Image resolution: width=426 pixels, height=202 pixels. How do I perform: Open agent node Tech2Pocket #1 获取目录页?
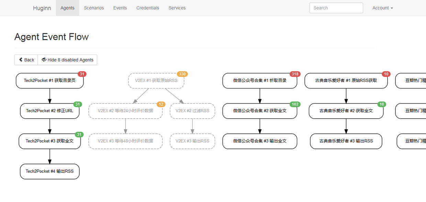(50, 81)
